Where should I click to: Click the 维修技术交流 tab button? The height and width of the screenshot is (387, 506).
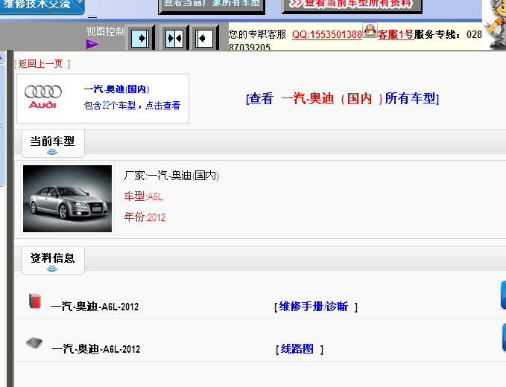[x=42, y=6]
